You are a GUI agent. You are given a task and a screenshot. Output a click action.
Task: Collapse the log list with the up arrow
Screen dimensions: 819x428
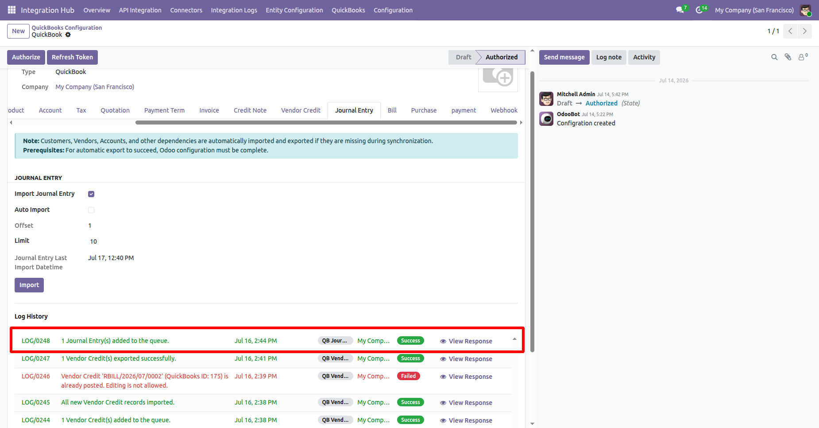click(x=514, y=339)
